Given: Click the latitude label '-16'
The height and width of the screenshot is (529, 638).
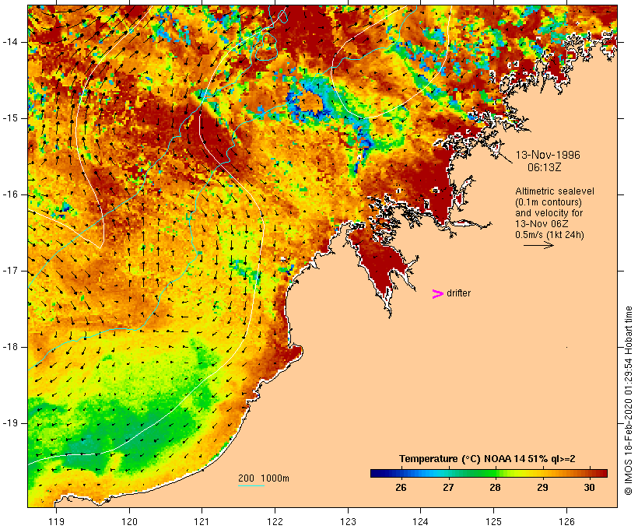Looking at the screenshot, I should 10,194.
